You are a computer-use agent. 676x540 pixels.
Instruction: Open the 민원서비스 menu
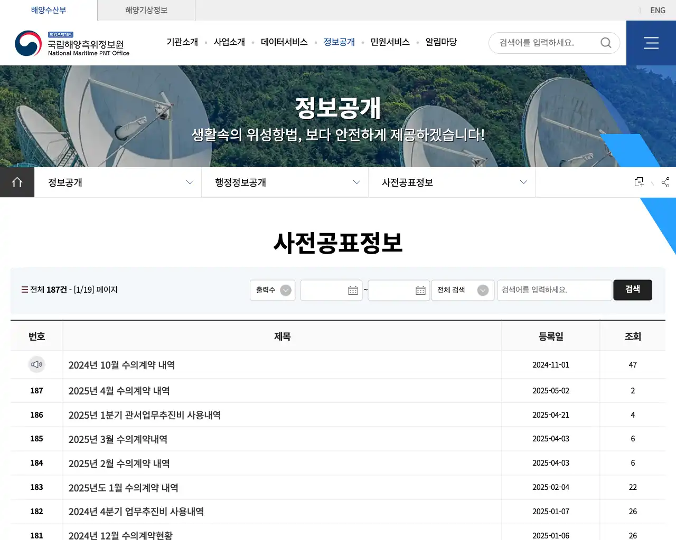[x=390, y=42]
